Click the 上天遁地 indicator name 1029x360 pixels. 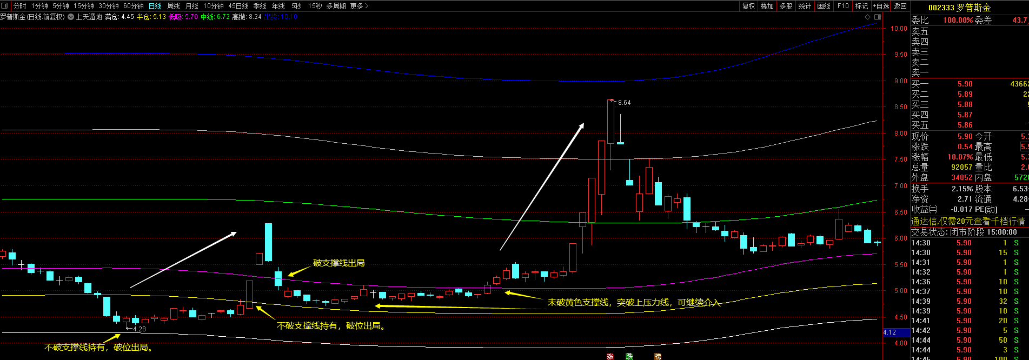[89, 17]
